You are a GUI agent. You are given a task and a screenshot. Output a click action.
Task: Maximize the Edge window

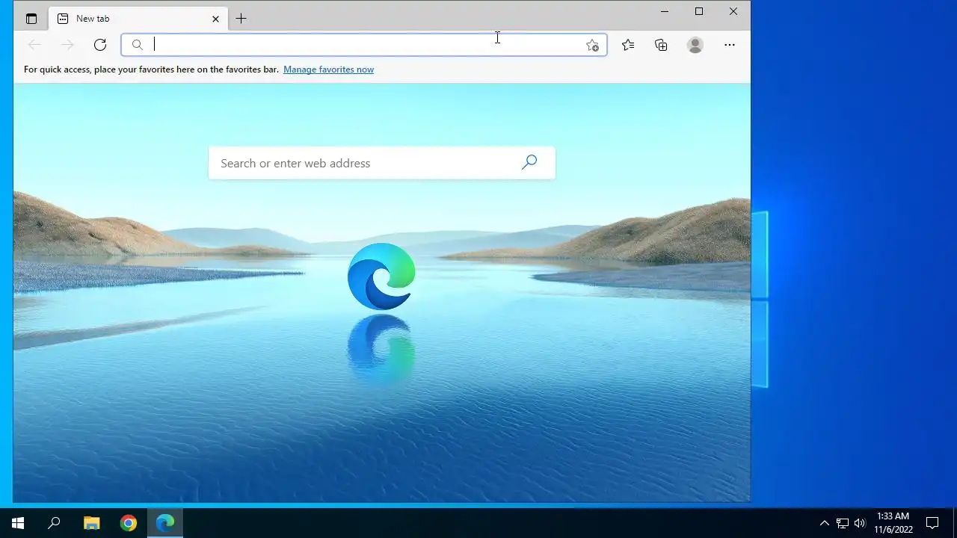coord(699,11)
